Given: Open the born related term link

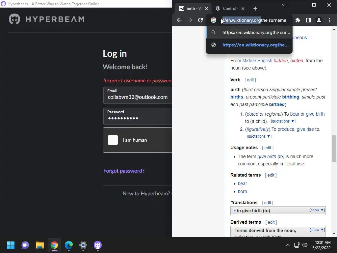Looking at the screenshot, I should (x=242, y=191).
